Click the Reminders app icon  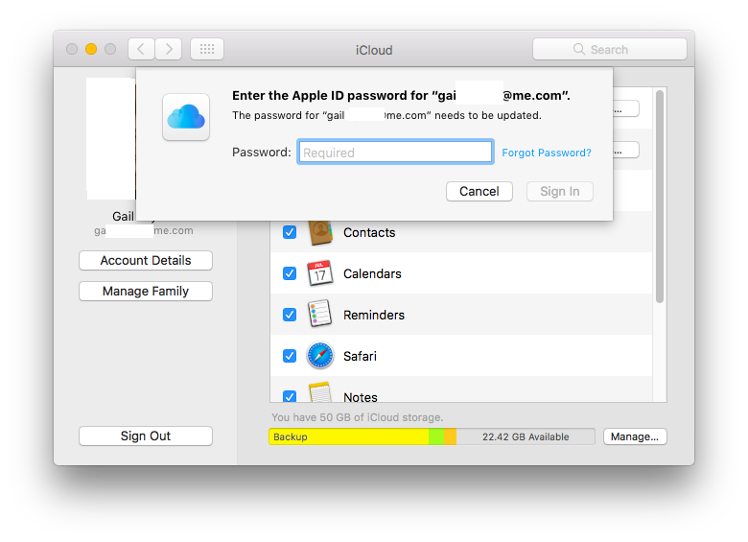(x=319, y=314)
